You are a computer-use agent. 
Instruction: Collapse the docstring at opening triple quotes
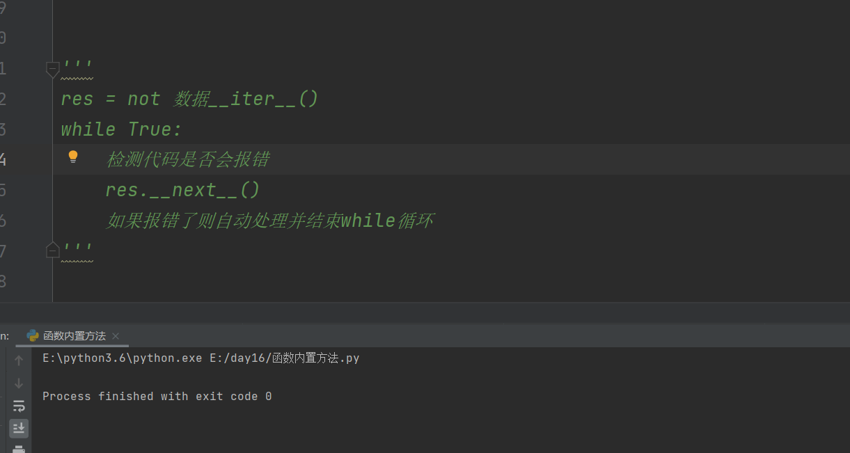(52, 68)
